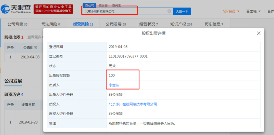Open the 公司背景 tab
The height and width of the screenshot is (135, 274).
[x=17, y=24]
